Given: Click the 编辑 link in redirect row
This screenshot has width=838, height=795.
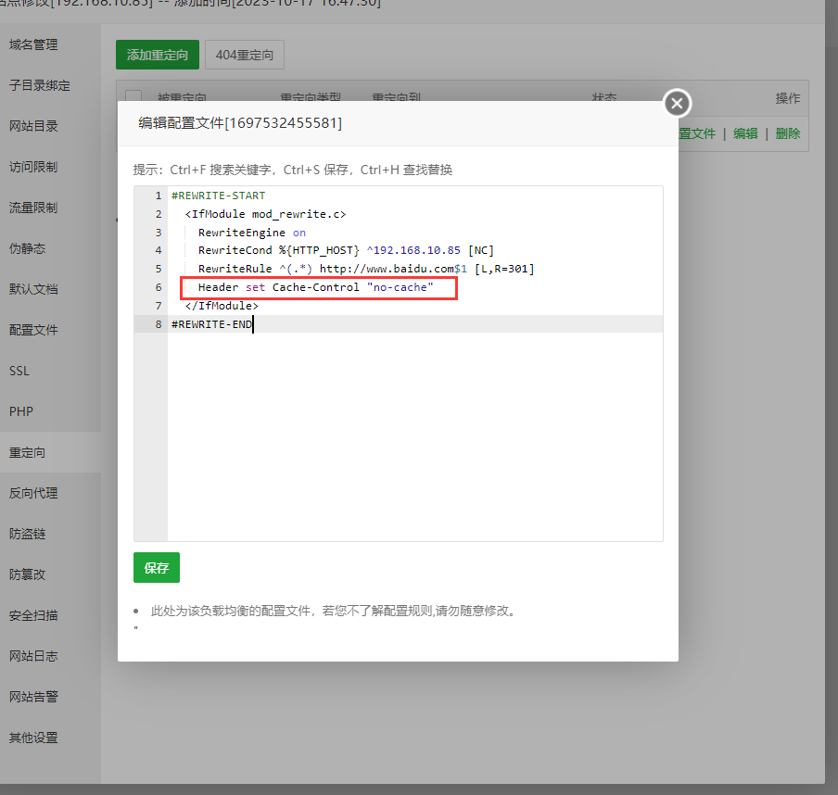Looking at the screenshot, I should coord(745,133).
